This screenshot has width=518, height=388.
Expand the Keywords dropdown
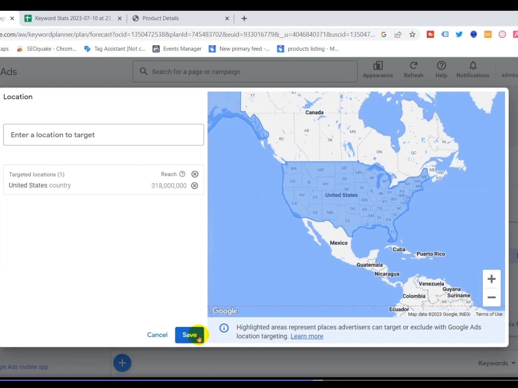(497, 363)
